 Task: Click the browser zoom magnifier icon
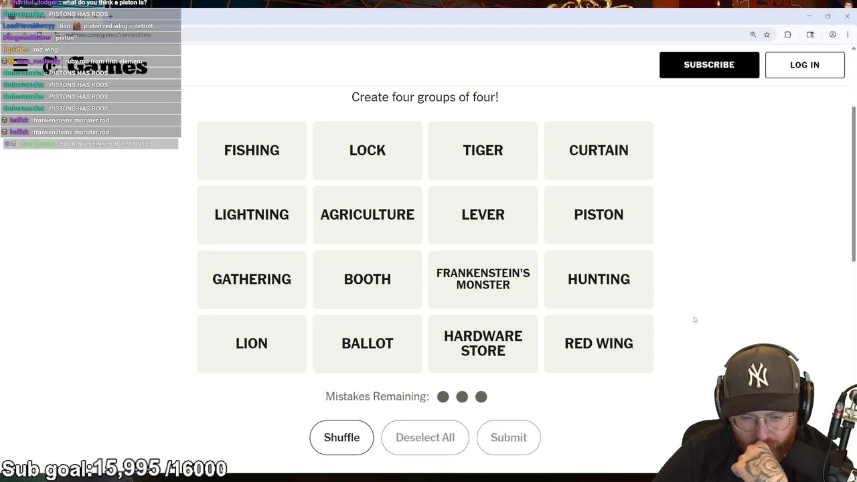[753, 35]
